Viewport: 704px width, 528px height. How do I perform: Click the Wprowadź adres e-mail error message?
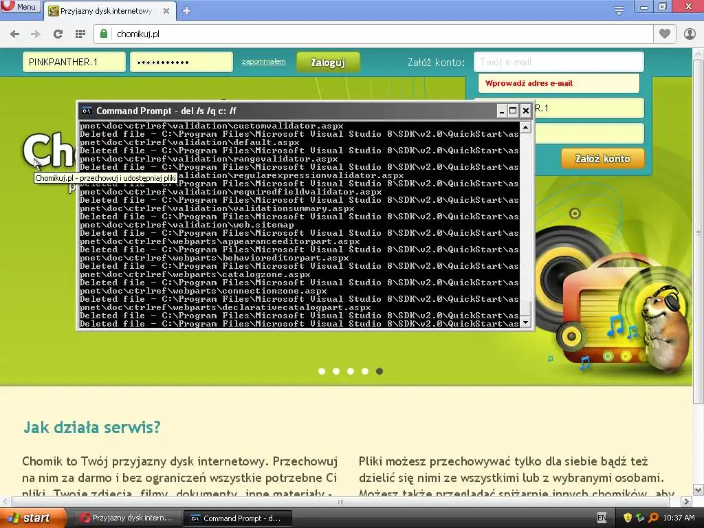coord(529,83)
